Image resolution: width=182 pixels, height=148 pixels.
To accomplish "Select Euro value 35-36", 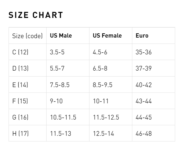I will pyautogui.click(x=144, y=52).
